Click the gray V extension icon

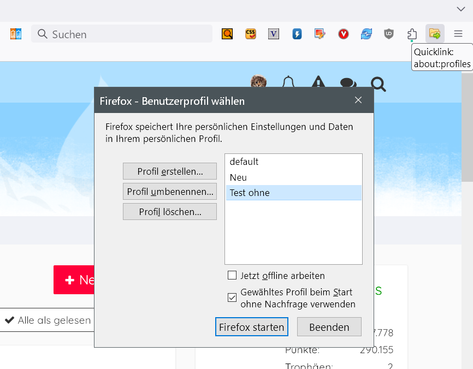tap(274, 34)
